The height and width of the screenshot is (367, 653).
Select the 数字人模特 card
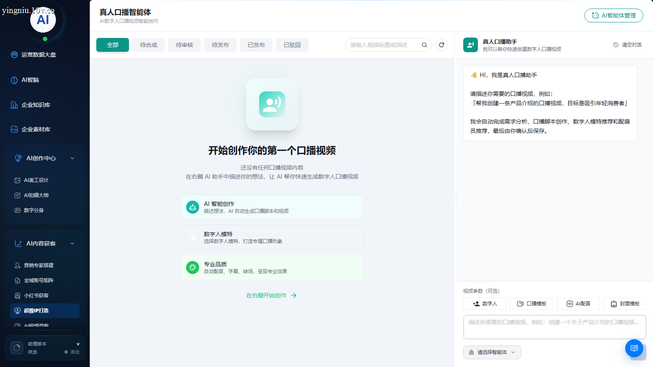(272, 237)
